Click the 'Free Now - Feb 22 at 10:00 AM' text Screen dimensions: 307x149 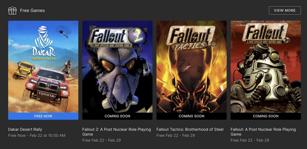coord(37,135)
